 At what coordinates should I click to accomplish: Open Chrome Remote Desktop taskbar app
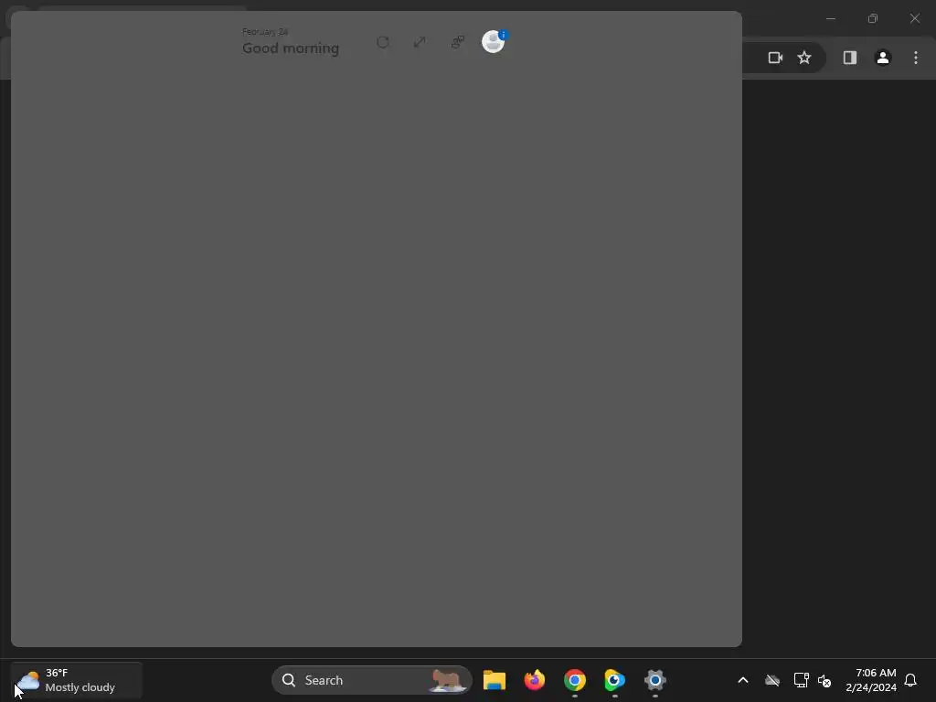(614, 680)
